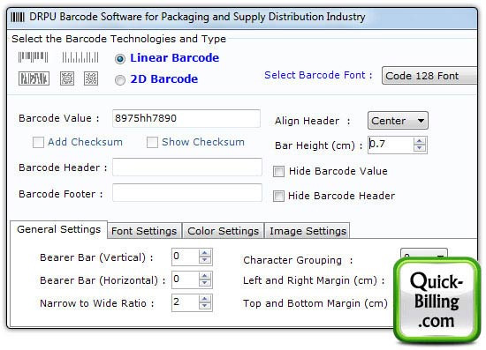Viewport: 486px width, 350px height.
Task: Click the Data Matrix-style 2D barcode sample icon
Action: tap(91, 78)
